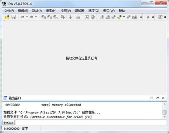169x133 pixels.
Task: Click output window scroll down arrow
Action: point(164,117)
